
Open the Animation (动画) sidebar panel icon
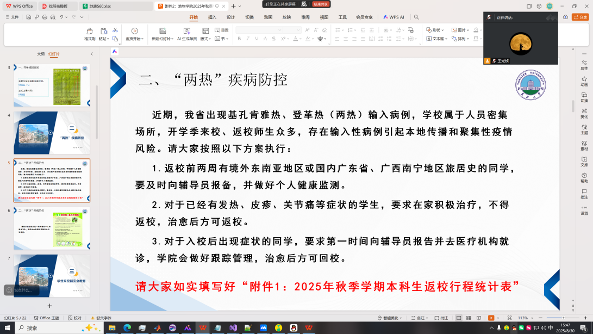(584, 80)
